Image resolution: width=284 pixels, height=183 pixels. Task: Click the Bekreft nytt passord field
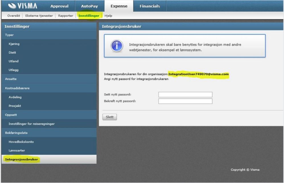[x=185, y=101]
